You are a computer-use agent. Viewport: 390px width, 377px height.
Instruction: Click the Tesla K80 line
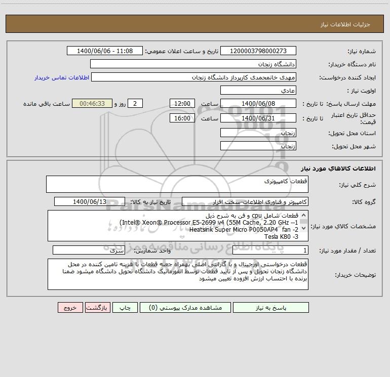pos(281,237)
